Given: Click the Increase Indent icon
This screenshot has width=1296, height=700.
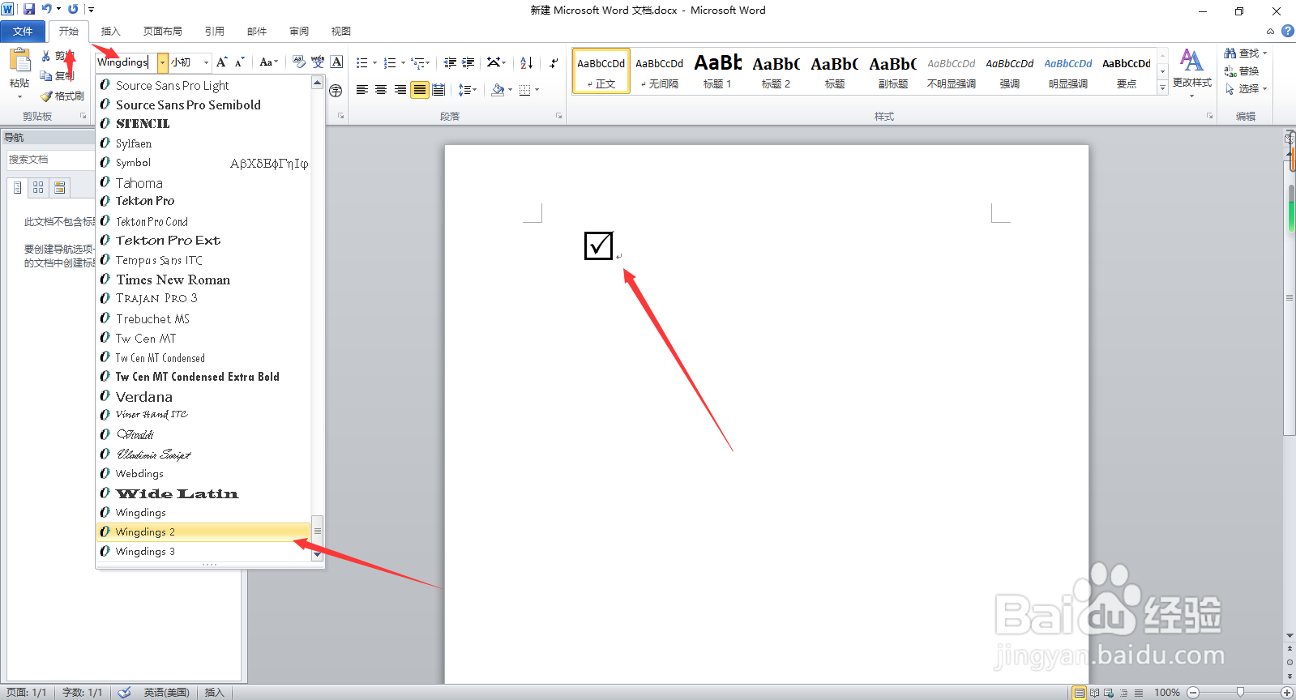Looking at the screenshot, I should click(x=468, y=62).
